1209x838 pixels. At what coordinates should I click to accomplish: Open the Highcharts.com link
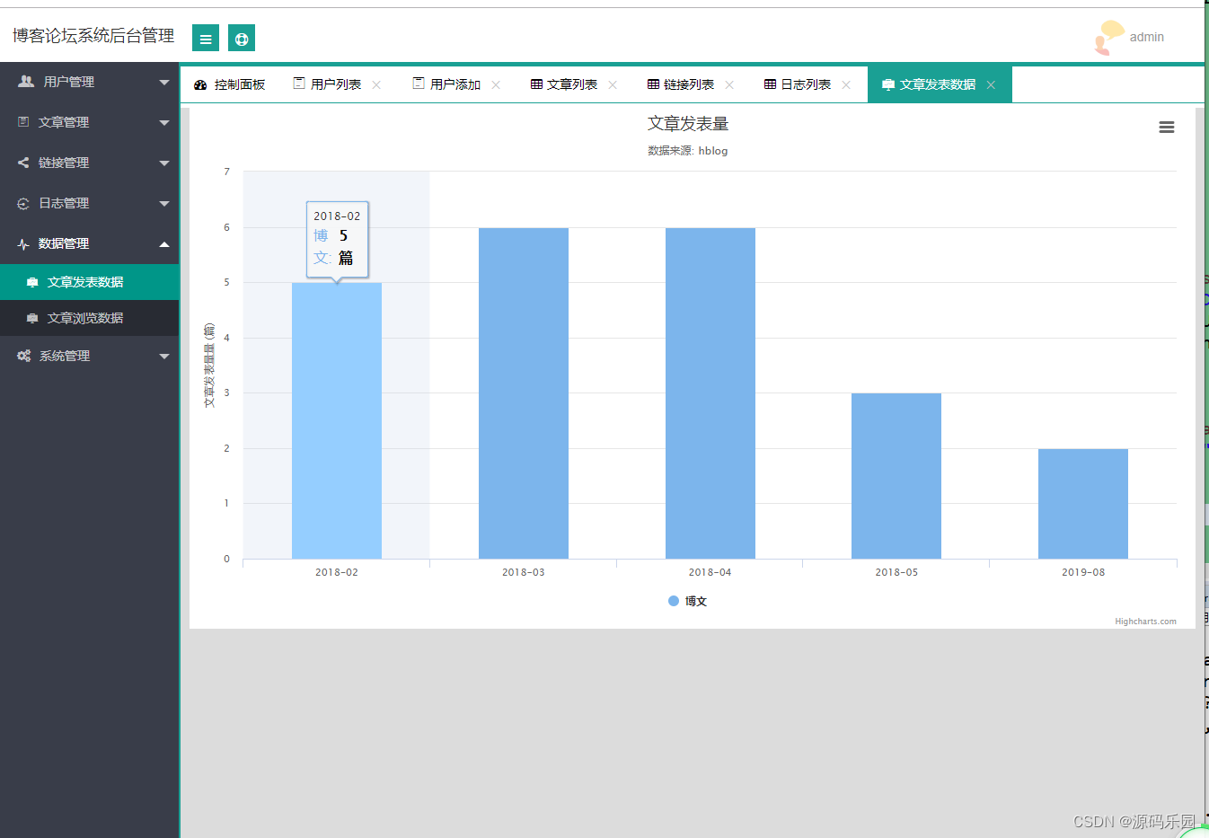[1145, 622]
